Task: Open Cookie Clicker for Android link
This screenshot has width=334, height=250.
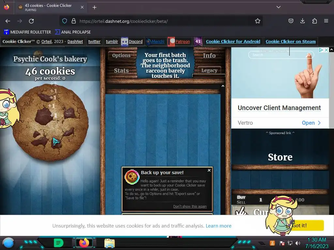Action: tap(233, 41)
